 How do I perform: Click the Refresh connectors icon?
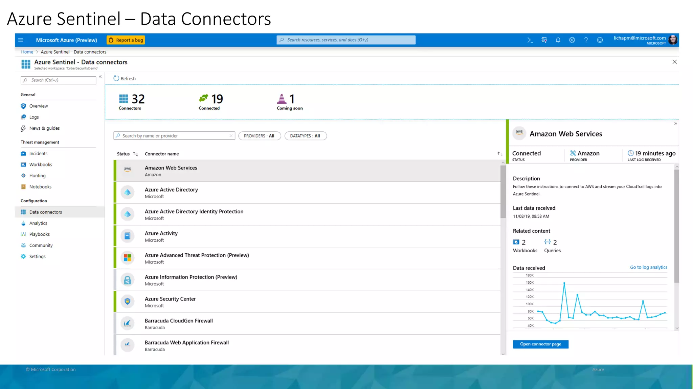[116, 78]
